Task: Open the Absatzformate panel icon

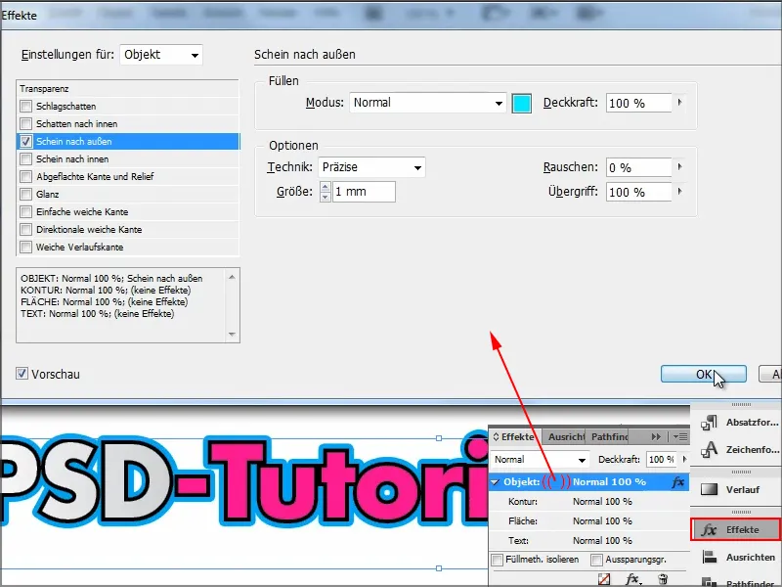Action: pyautogui.click(x=709, y=423)
